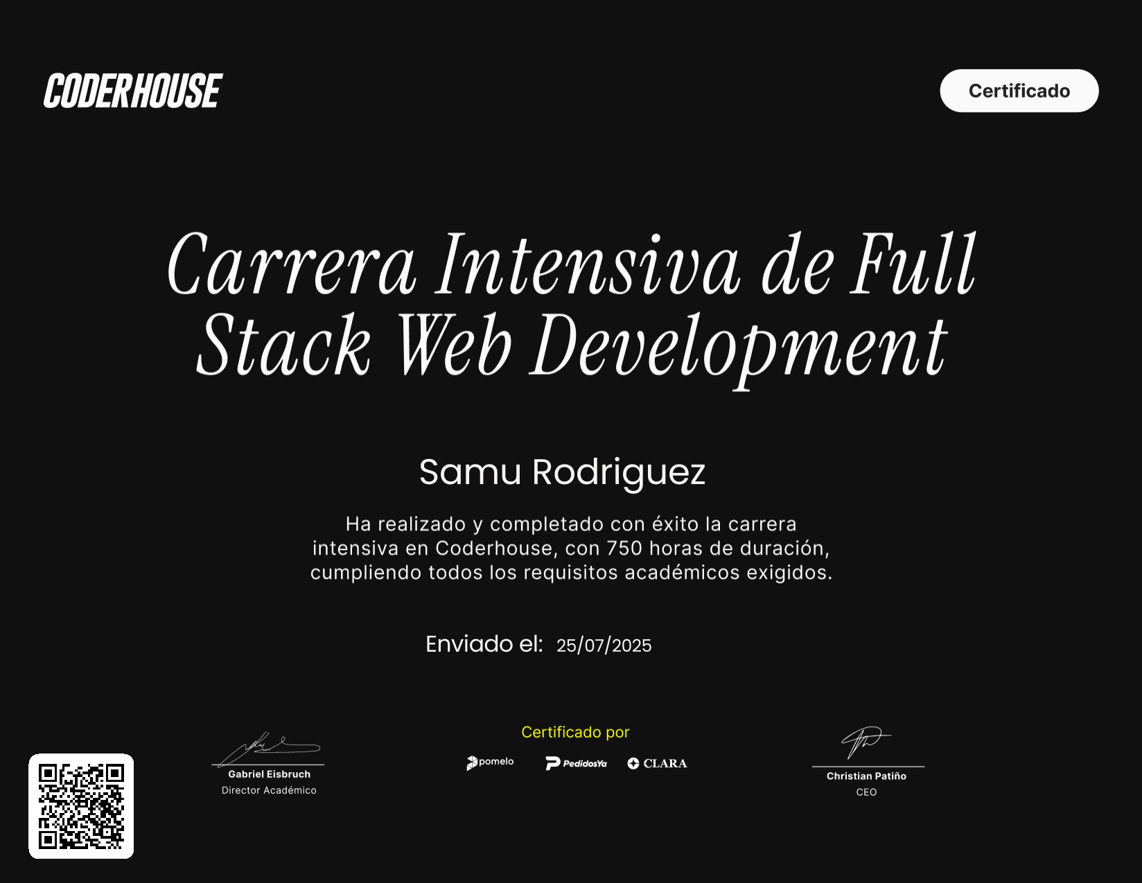Select the Director Académico title text
This screenshot has width=1142, height=883.
269,790
